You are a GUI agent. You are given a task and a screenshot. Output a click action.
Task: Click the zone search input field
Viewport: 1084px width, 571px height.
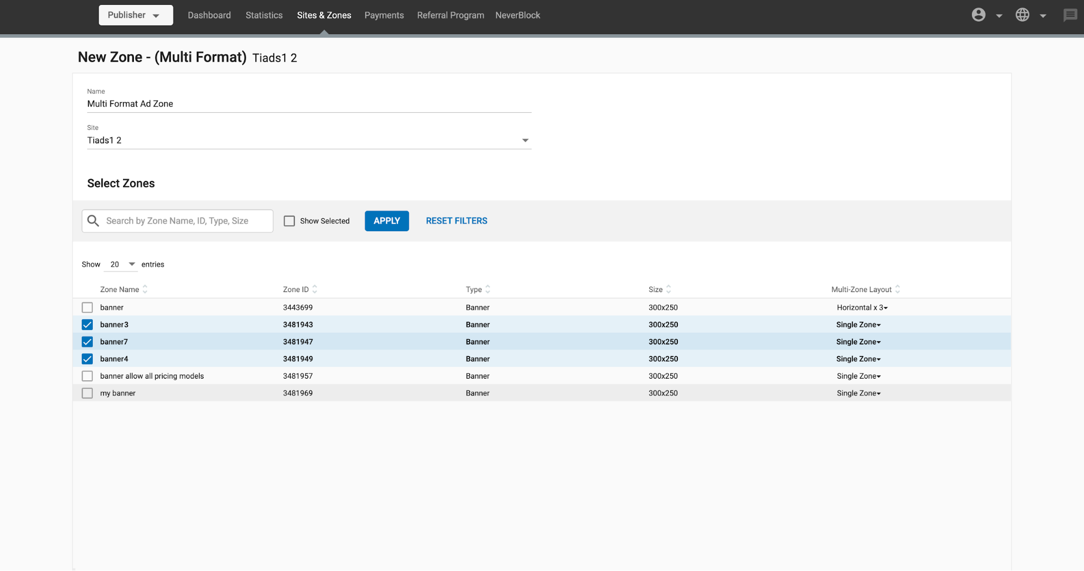(184, 220)
